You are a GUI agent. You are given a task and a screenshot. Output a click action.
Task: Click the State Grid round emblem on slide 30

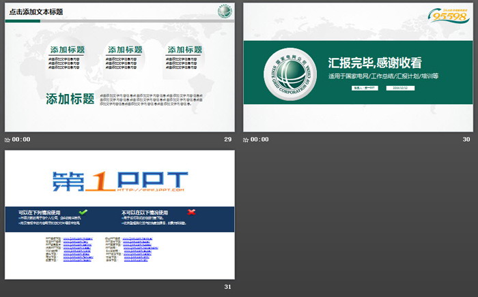[x=290, y=74]
